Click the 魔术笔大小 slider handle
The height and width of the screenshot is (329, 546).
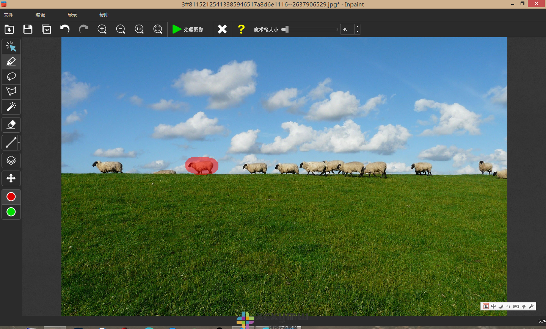[x=287, y=29]
